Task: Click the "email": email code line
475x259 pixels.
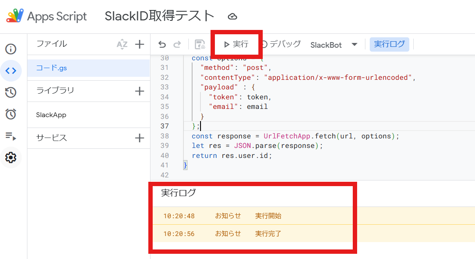Action: [x=238, y=107]
